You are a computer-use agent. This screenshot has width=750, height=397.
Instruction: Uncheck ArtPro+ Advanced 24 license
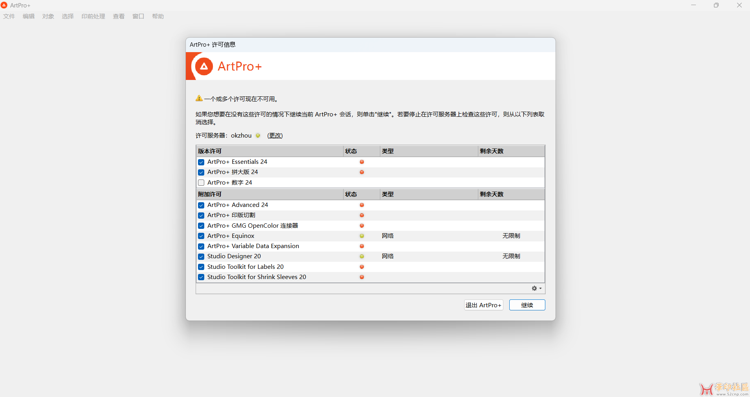pos(201,205)
